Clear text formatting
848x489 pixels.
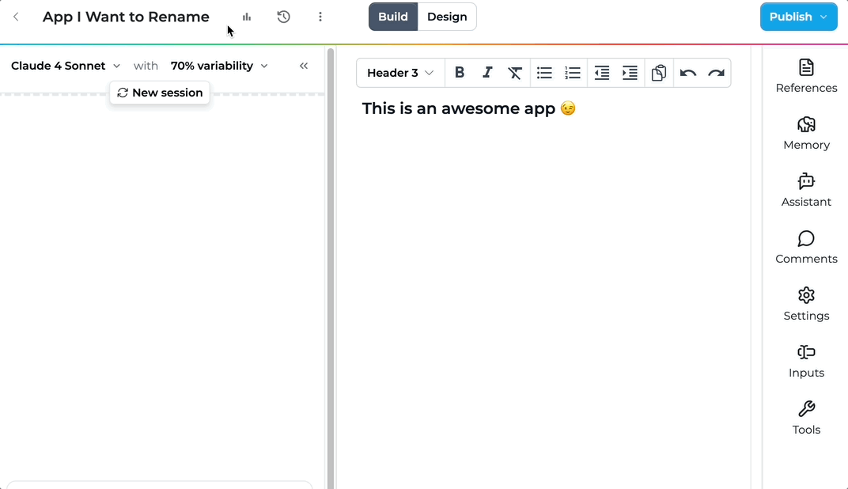pyautogui.click(x=515, y=73)
